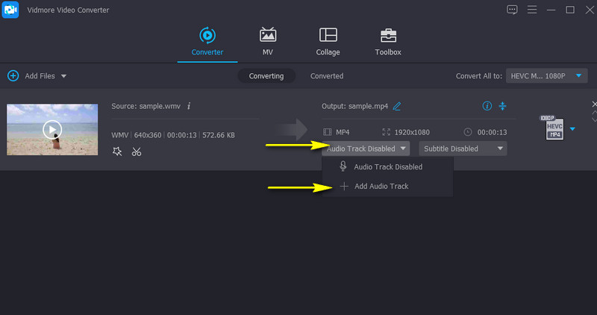Viewport: 597px width, 315px height.
Task: Switch to the MV tab
Action: tap(268, 42)
